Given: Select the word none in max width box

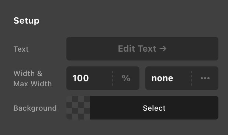Looking at the screenshot, I should coord(162,79).
